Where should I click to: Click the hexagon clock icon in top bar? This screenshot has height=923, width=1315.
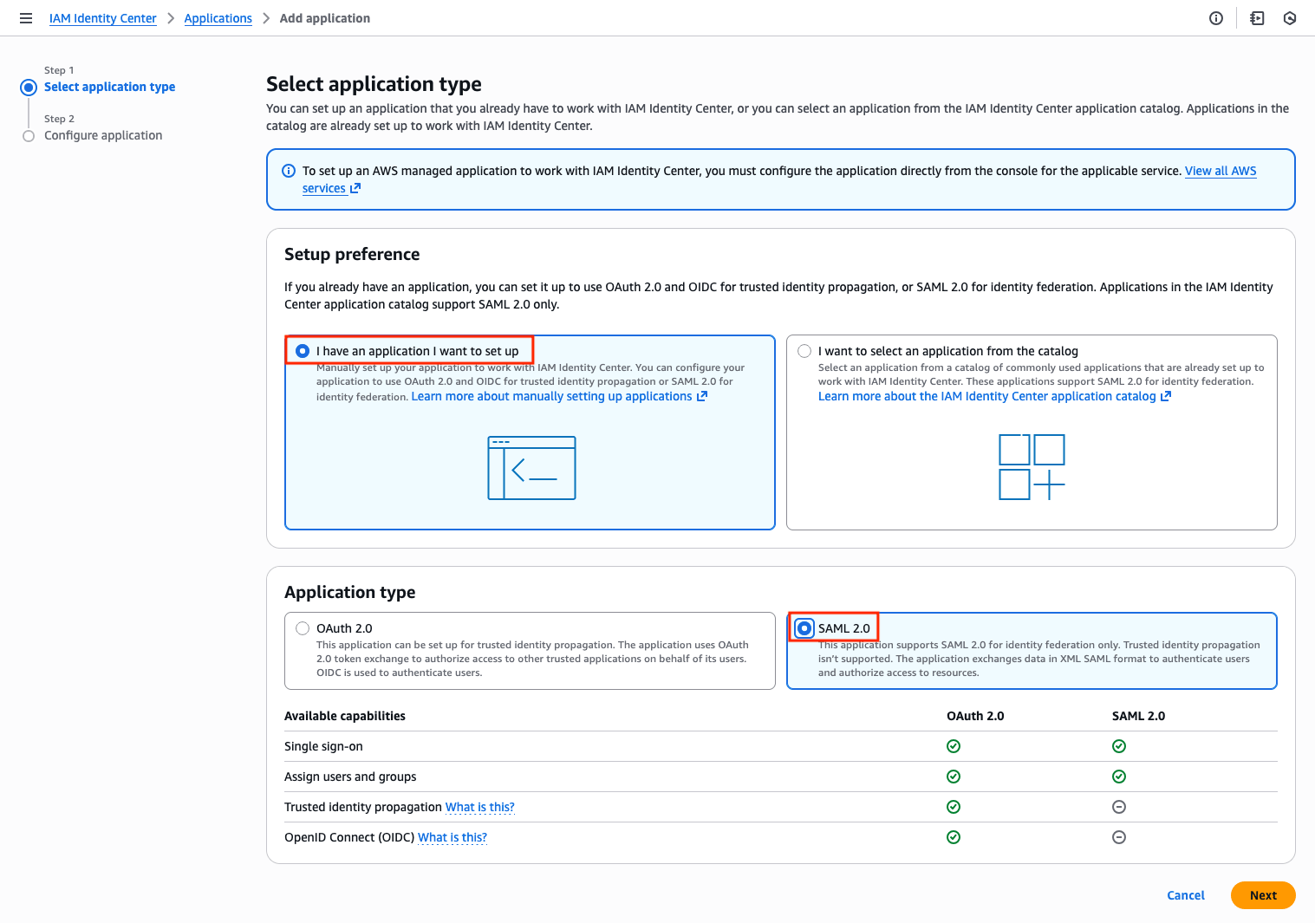[x=1290, y=18]
